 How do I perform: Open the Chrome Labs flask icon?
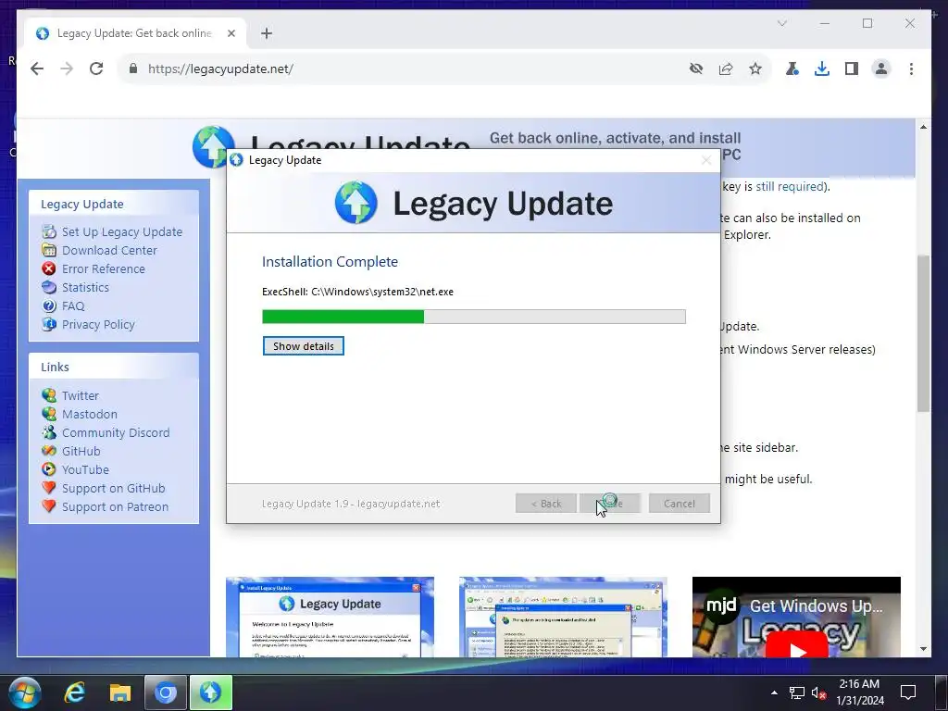792,69
